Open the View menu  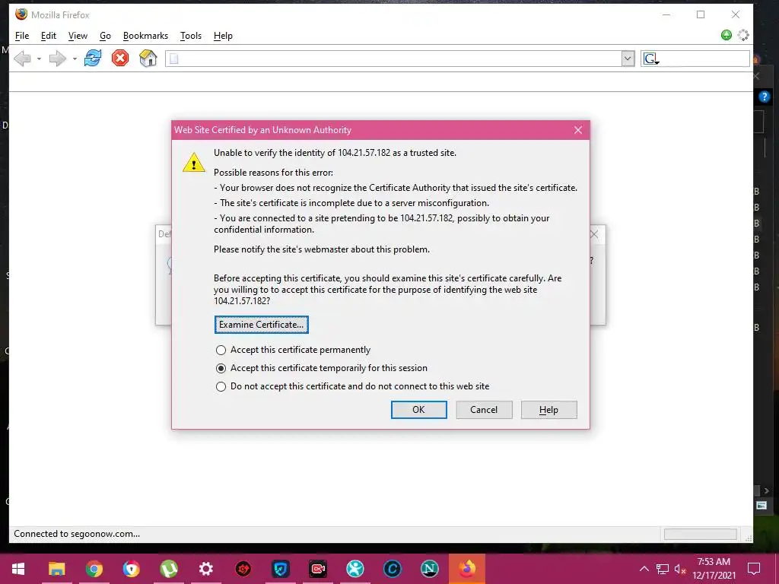click(x=78, y=36)
